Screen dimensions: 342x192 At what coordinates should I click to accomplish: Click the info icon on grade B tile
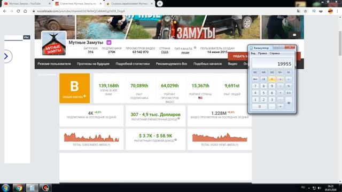tap(84, 96)
